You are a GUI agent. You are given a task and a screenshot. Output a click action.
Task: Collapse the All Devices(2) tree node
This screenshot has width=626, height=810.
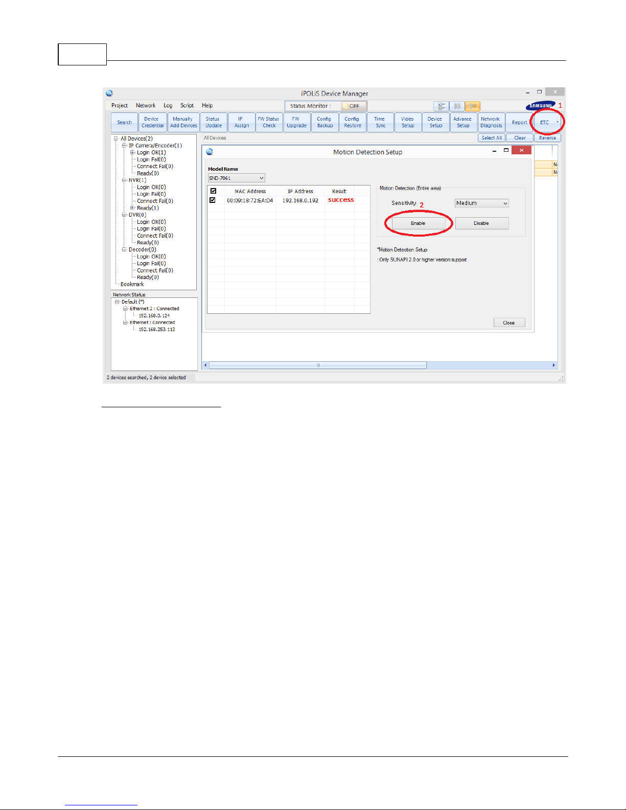(x=116, y=138)
